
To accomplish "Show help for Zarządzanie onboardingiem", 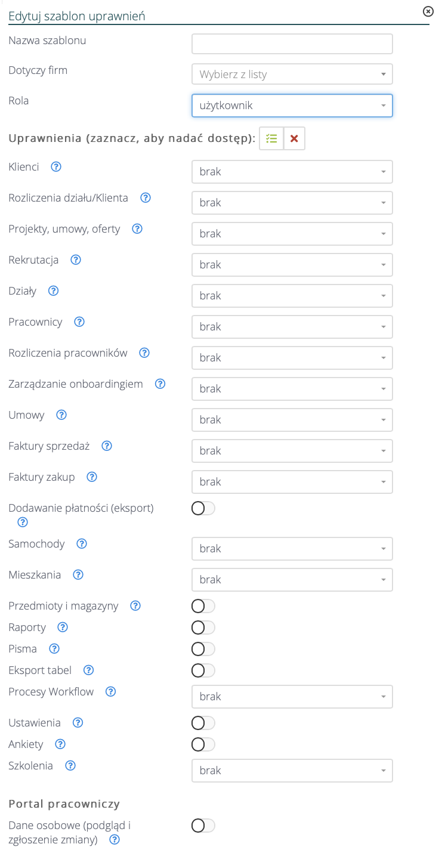I will [160, 384].
